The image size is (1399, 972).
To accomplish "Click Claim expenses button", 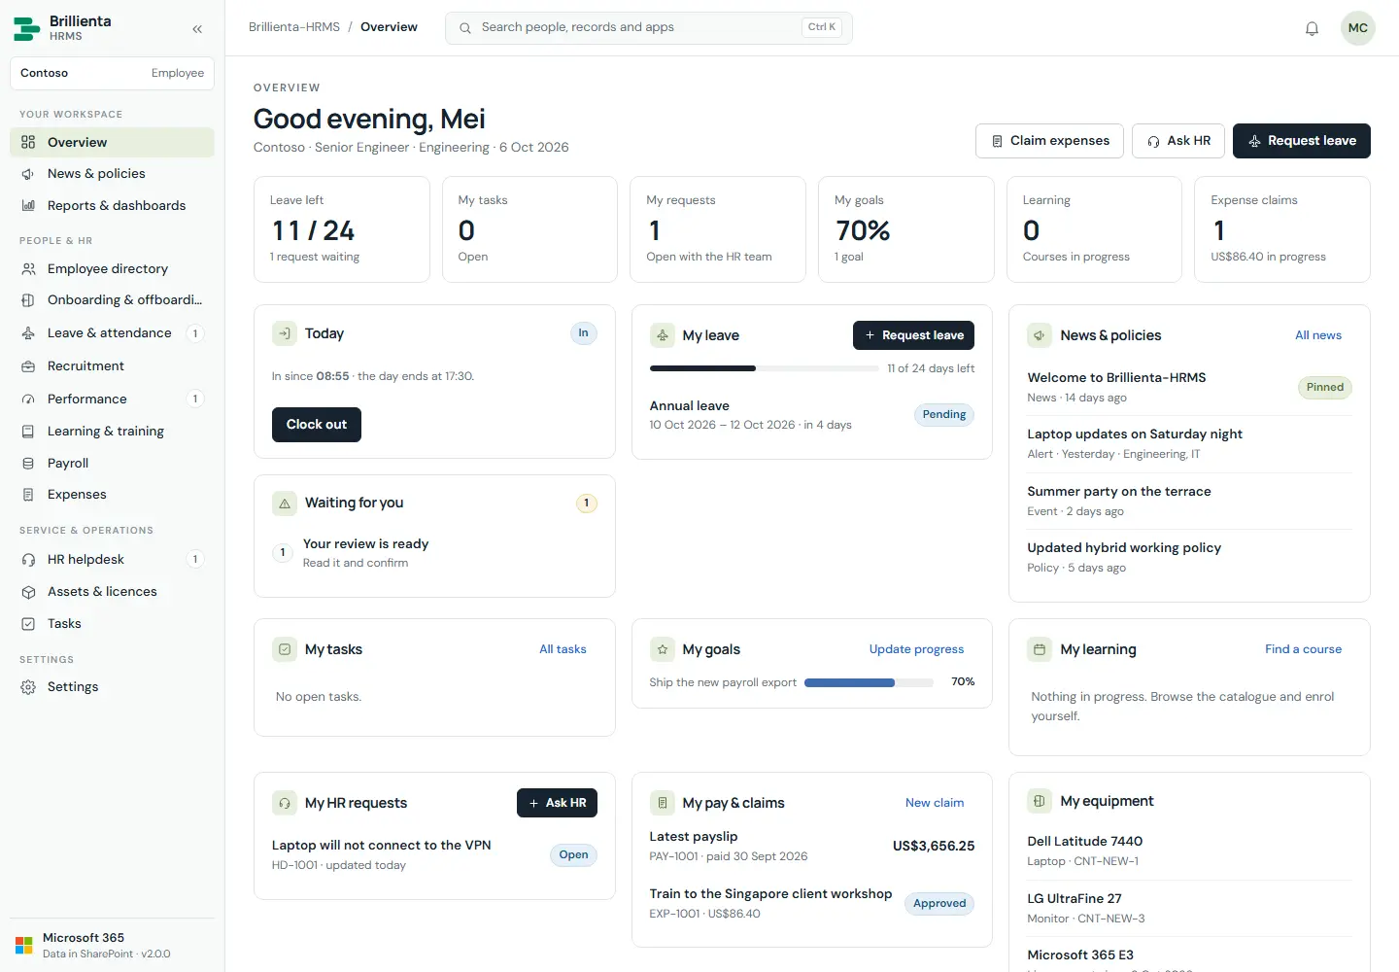I will 1049,141.
